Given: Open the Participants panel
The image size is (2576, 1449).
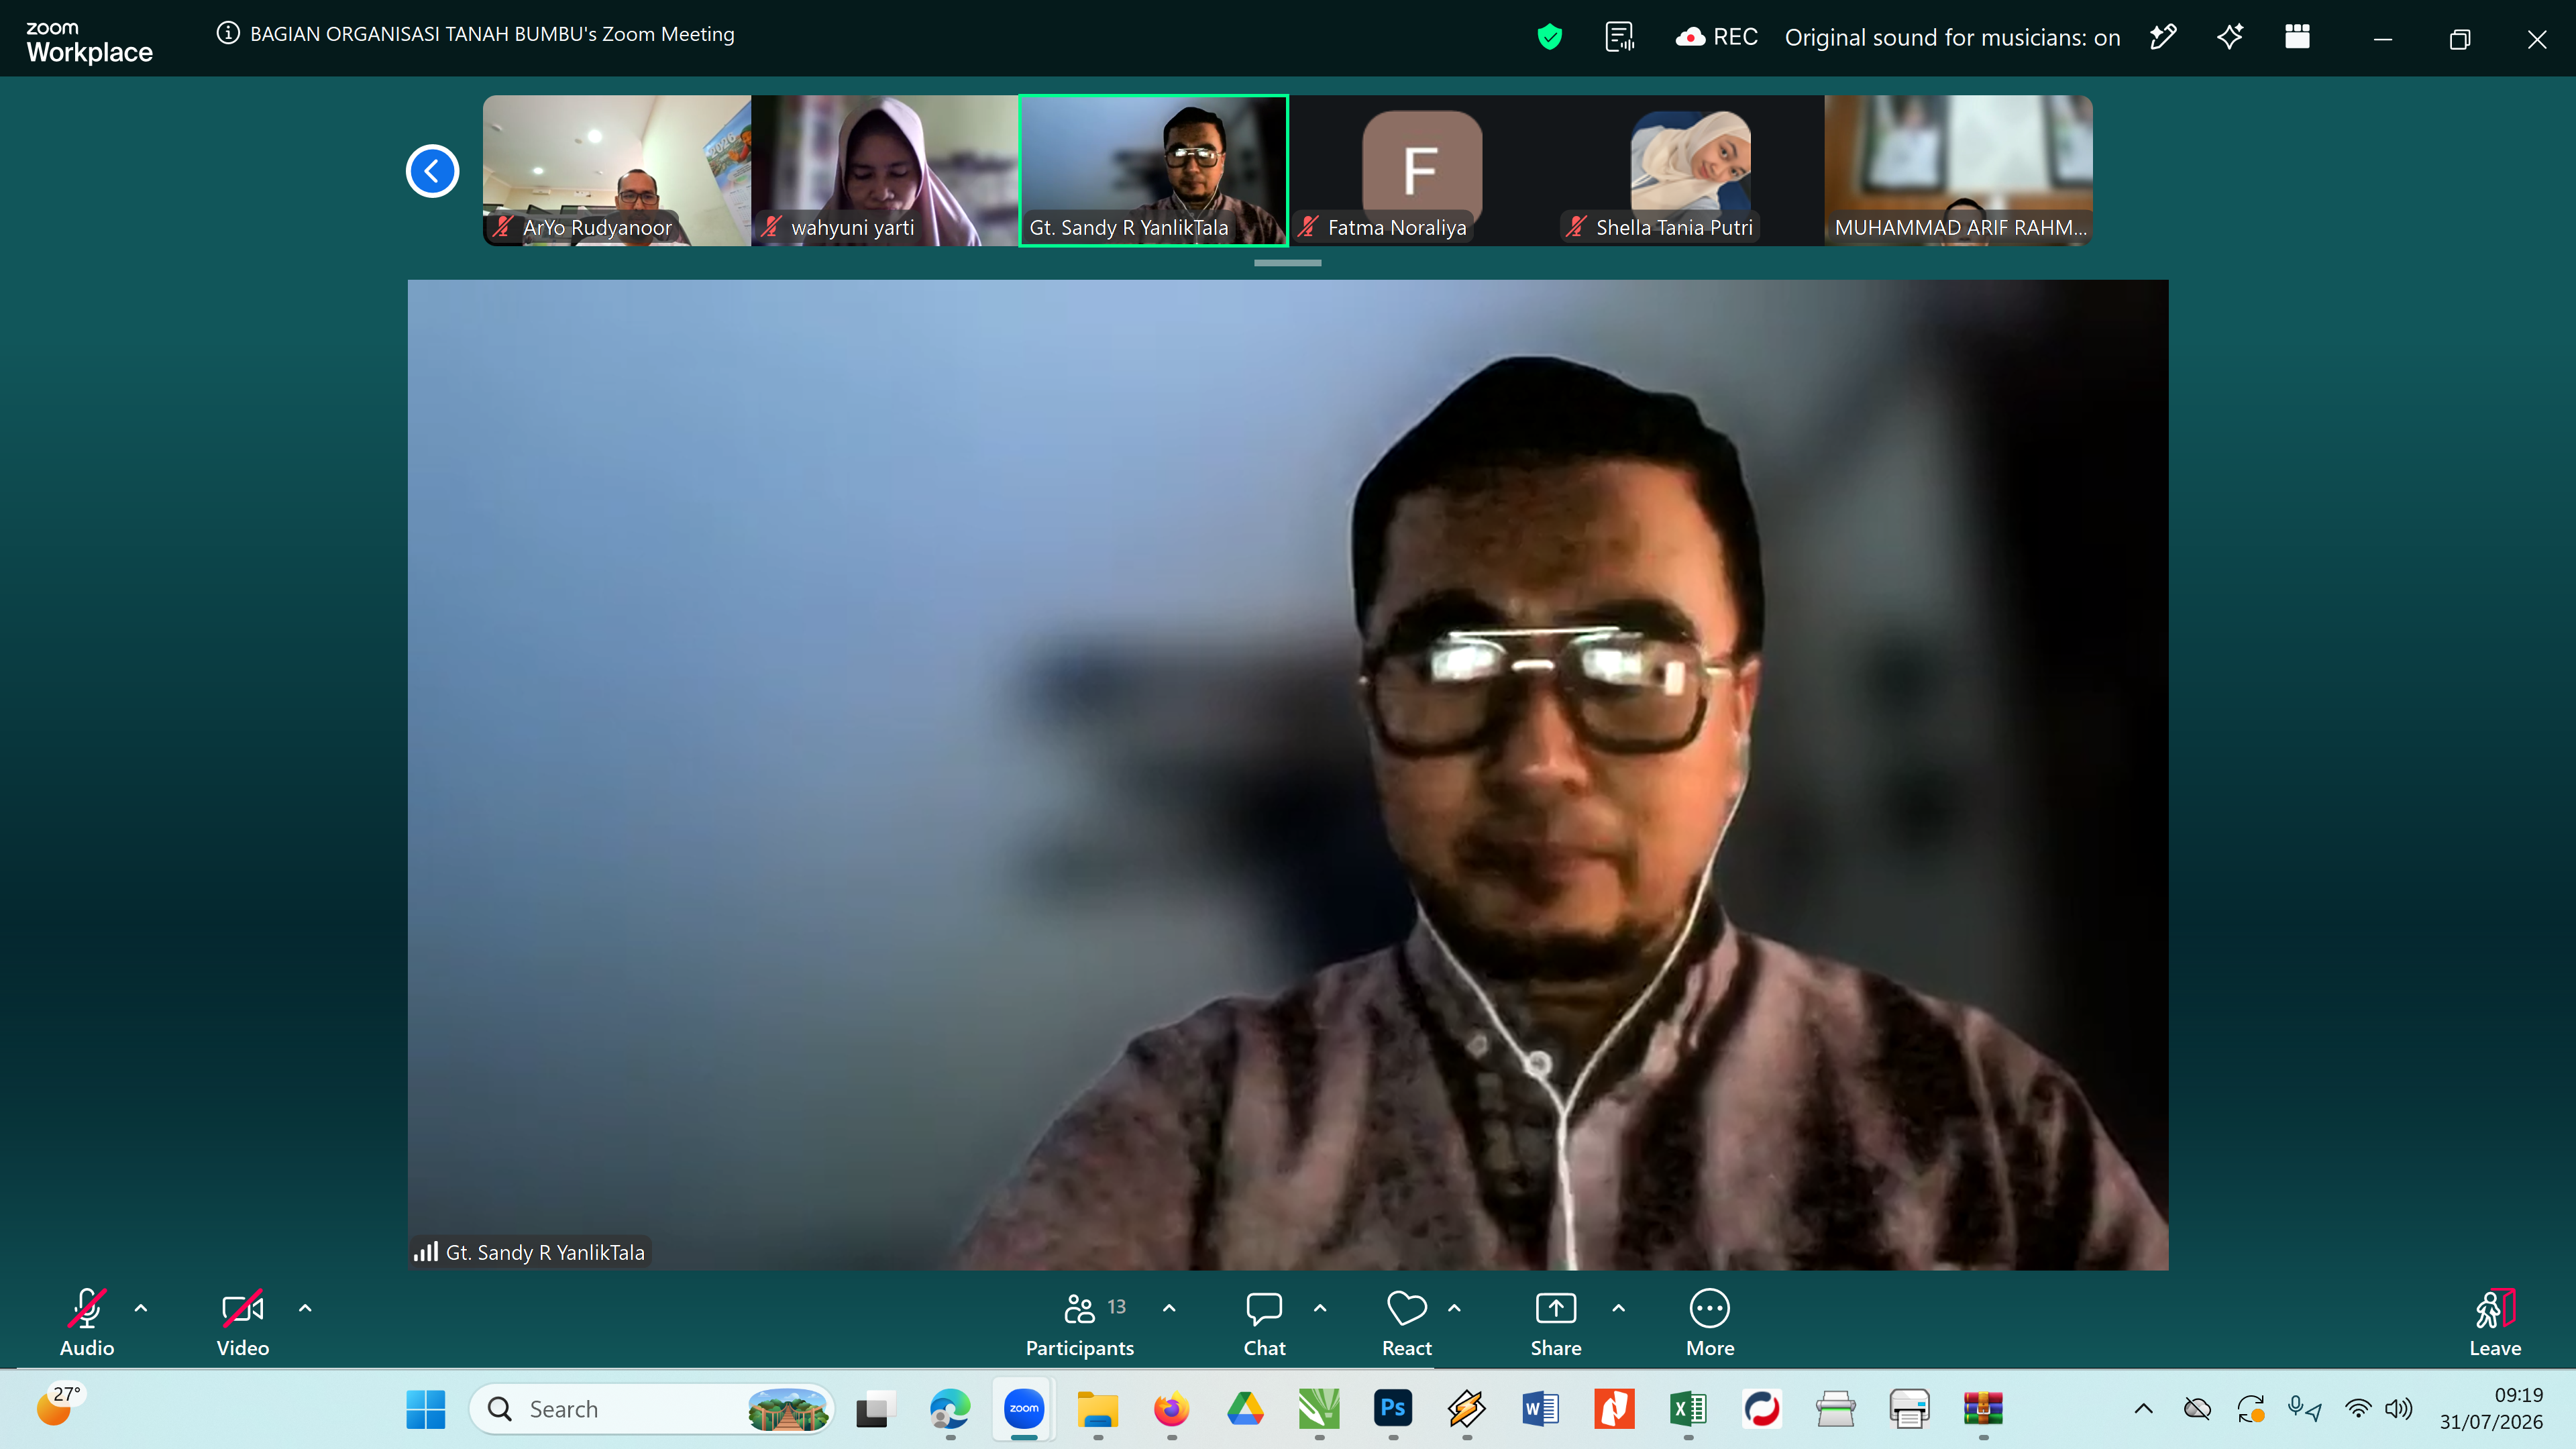Looking at the screenshot, I should (1080, 1322).
